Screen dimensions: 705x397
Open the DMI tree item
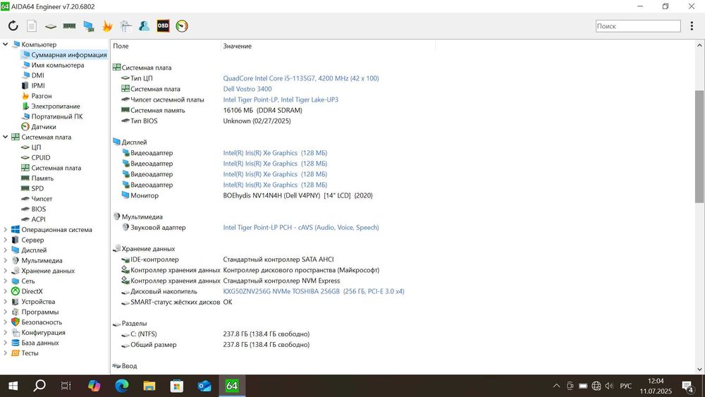tap(33, 75)
